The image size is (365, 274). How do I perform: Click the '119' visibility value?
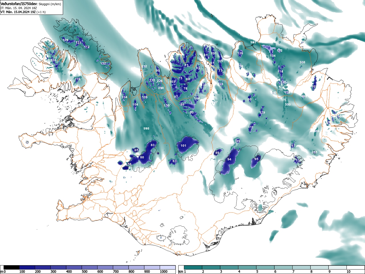78,79
